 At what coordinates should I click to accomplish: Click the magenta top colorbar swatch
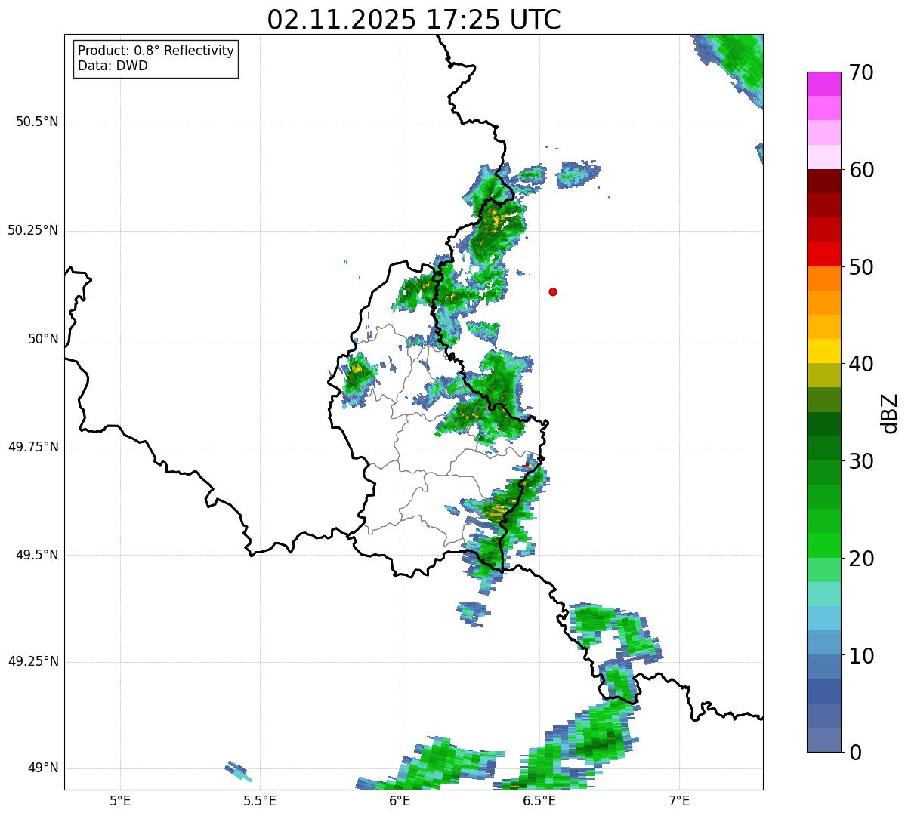[x=823, y=84]
